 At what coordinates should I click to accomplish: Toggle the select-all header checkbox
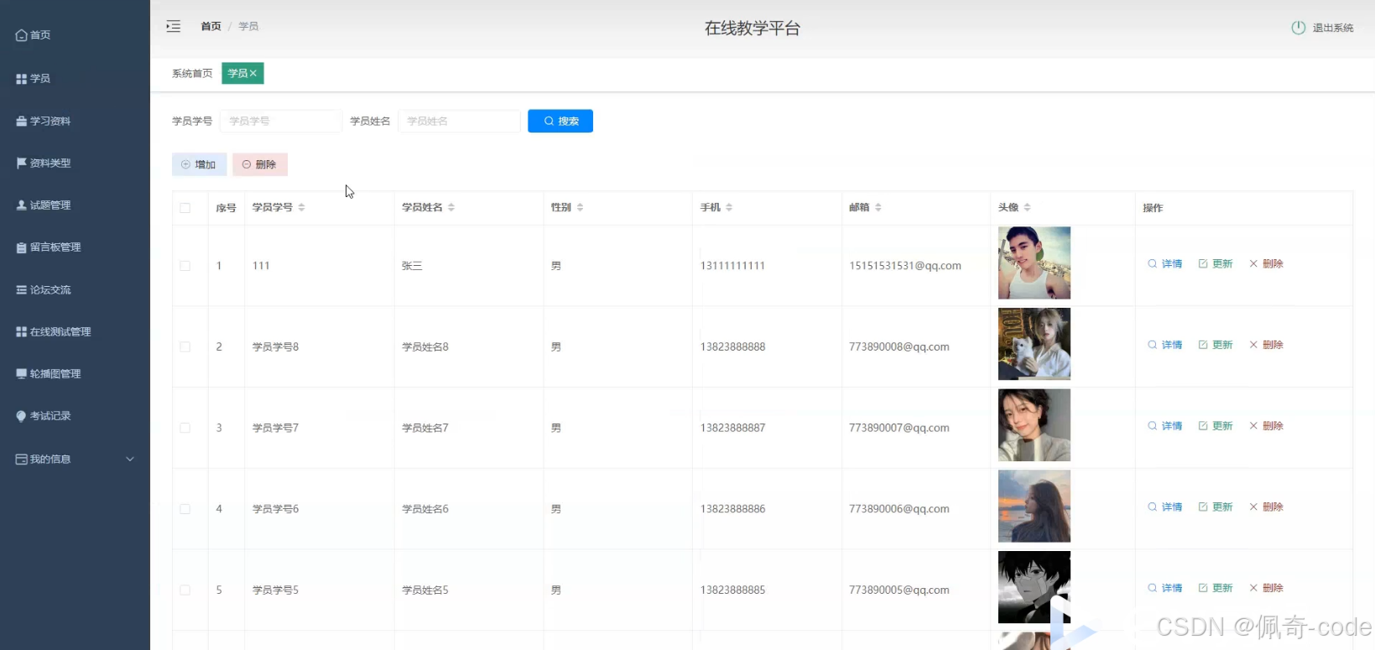point(185,208)
